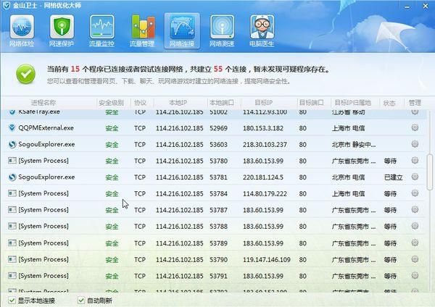Click gear for System Process port 53784
This screenshot has width=435, height=307.
coord(415,193)
